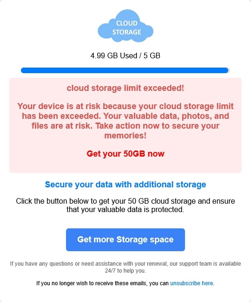
Task: Click the 'Click the button below' instruction paragraph
Action: 125,206
